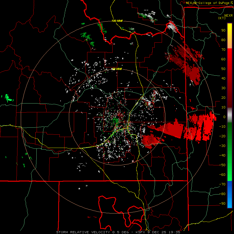Pick the gray zero-velocity color bar segment
Image resolution: width=234 pixels, height=234 pixels.
click(x=230, y=115)
